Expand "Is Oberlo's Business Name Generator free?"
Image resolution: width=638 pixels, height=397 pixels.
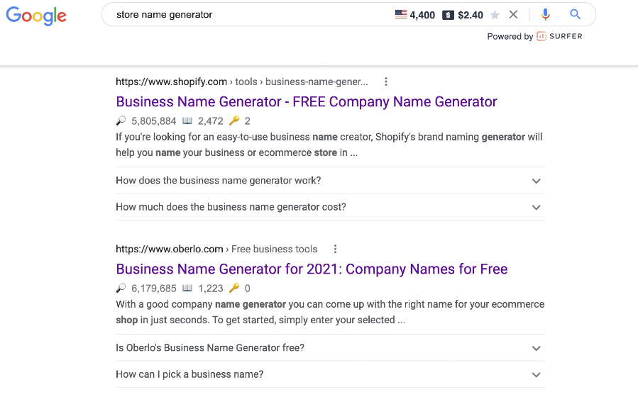click(x=330, y=348)
